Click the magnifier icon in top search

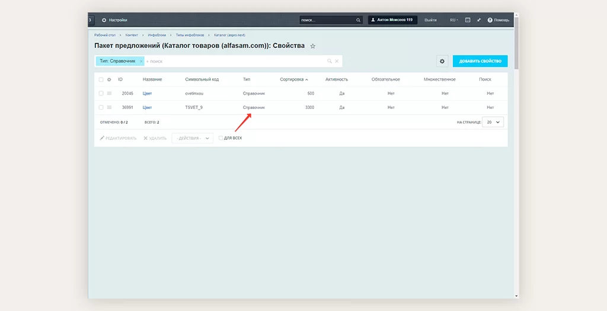[358, 20]
